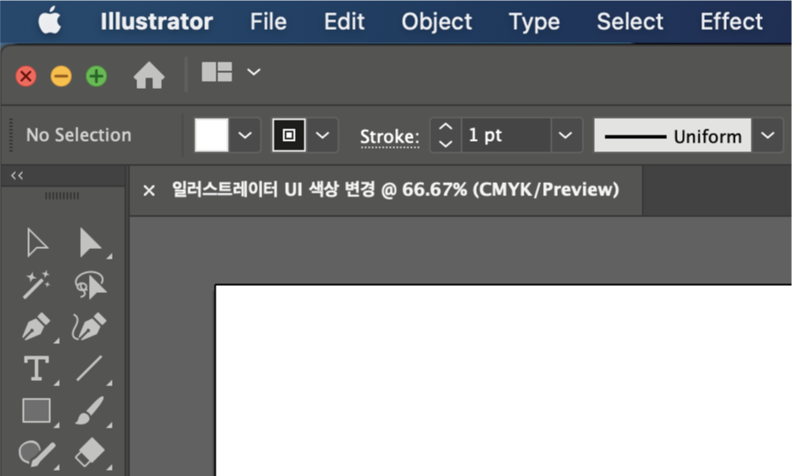
Task: Expand the Arrange Documents dropdown arrow
Action: point(253,71)
